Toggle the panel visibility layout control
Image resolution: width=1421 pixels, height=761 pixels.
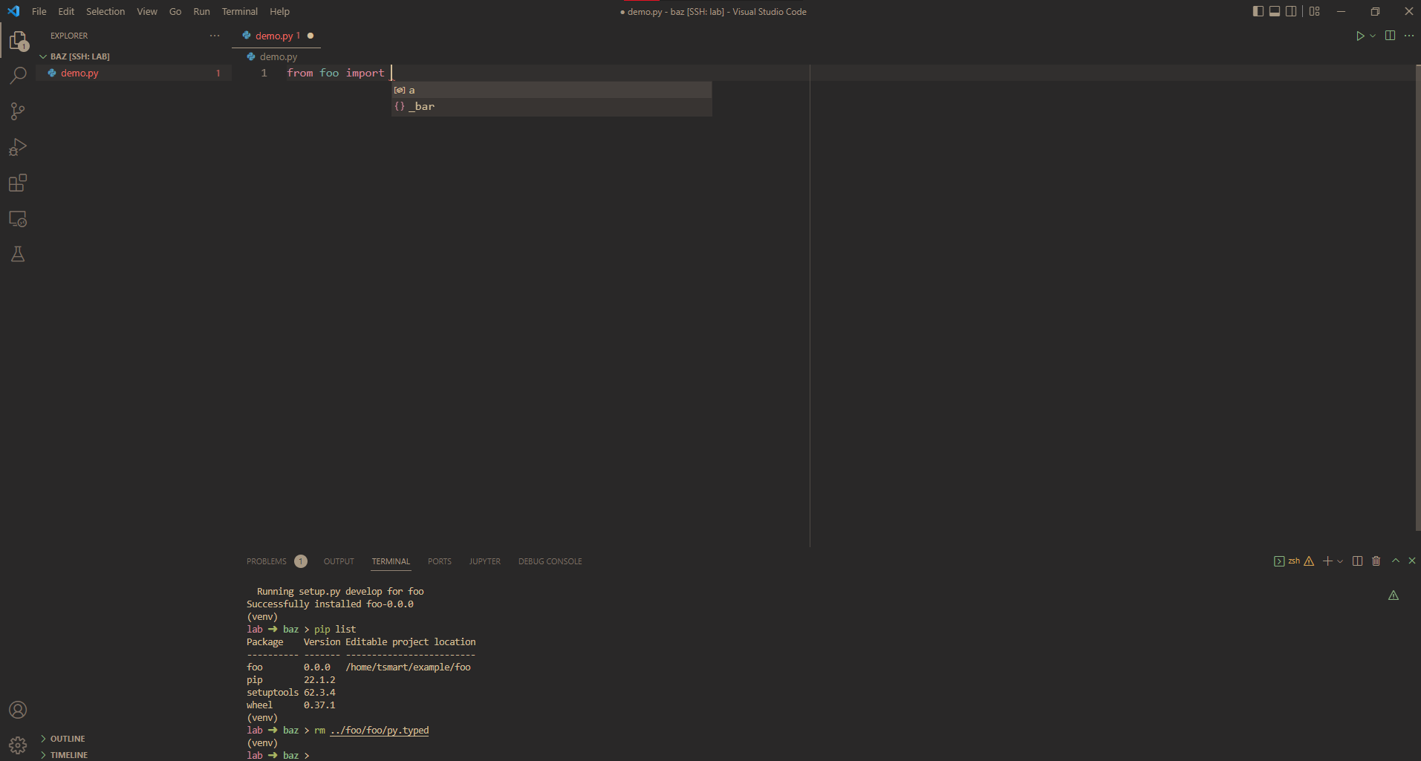point(1274,11)
